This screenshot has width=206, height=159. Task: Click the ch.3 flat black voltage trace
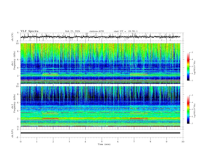(100, 133)
